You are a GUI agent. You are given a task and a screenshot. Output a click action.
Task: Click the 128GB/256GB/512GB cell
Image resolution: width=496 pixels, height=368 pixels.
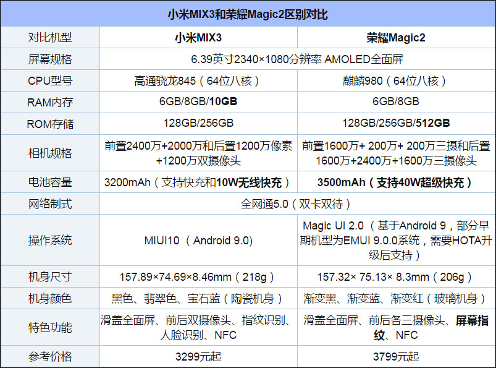click(x=396, y=123)
